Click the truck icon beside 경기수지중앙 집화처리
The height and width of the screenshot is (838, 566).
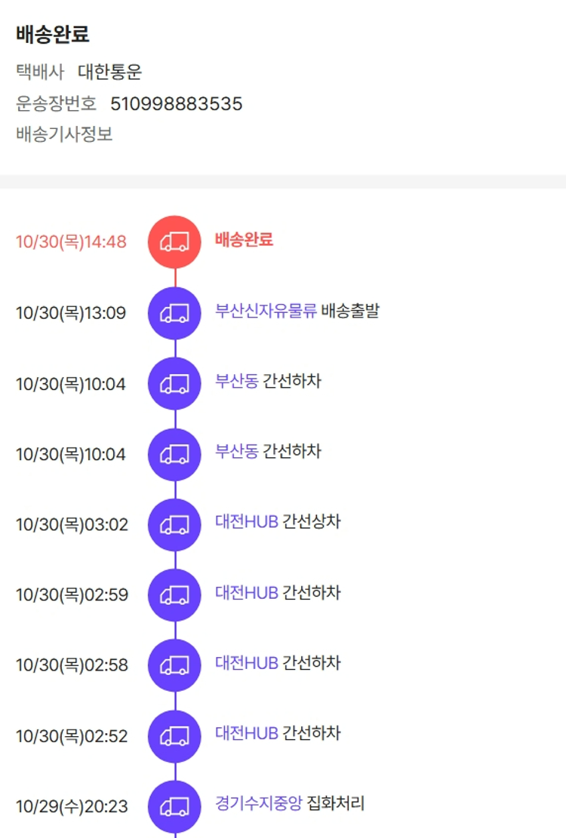174,806
